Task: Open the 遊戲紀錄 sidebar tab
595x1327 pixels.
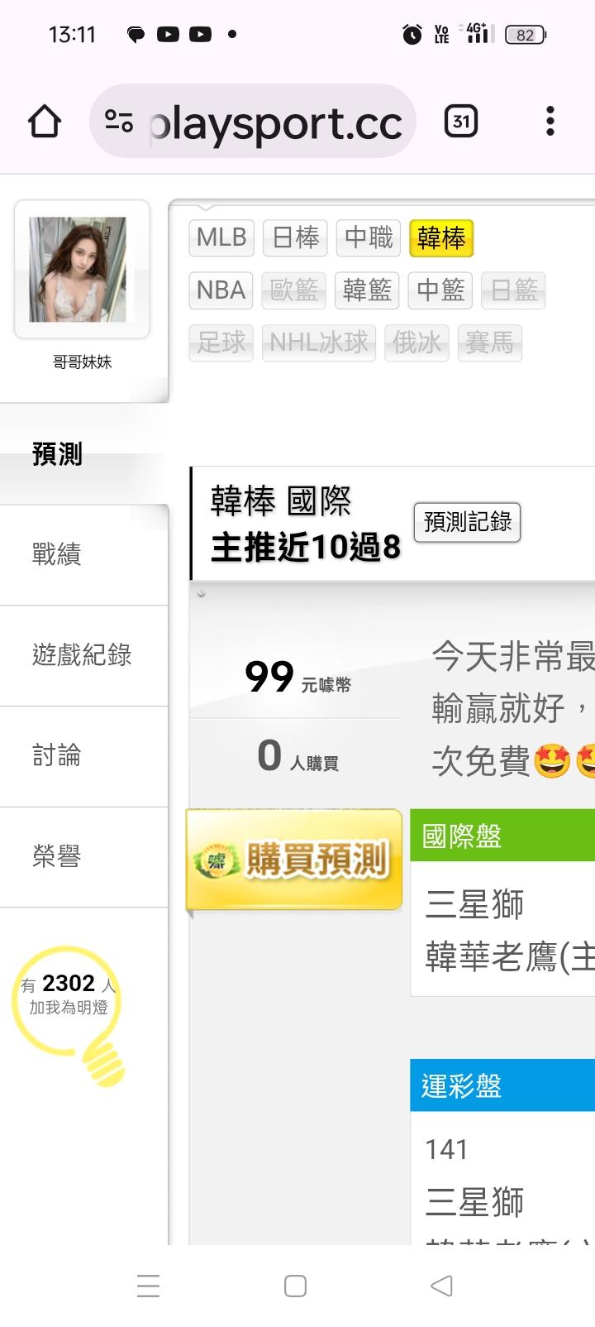Action: (83, 655)
